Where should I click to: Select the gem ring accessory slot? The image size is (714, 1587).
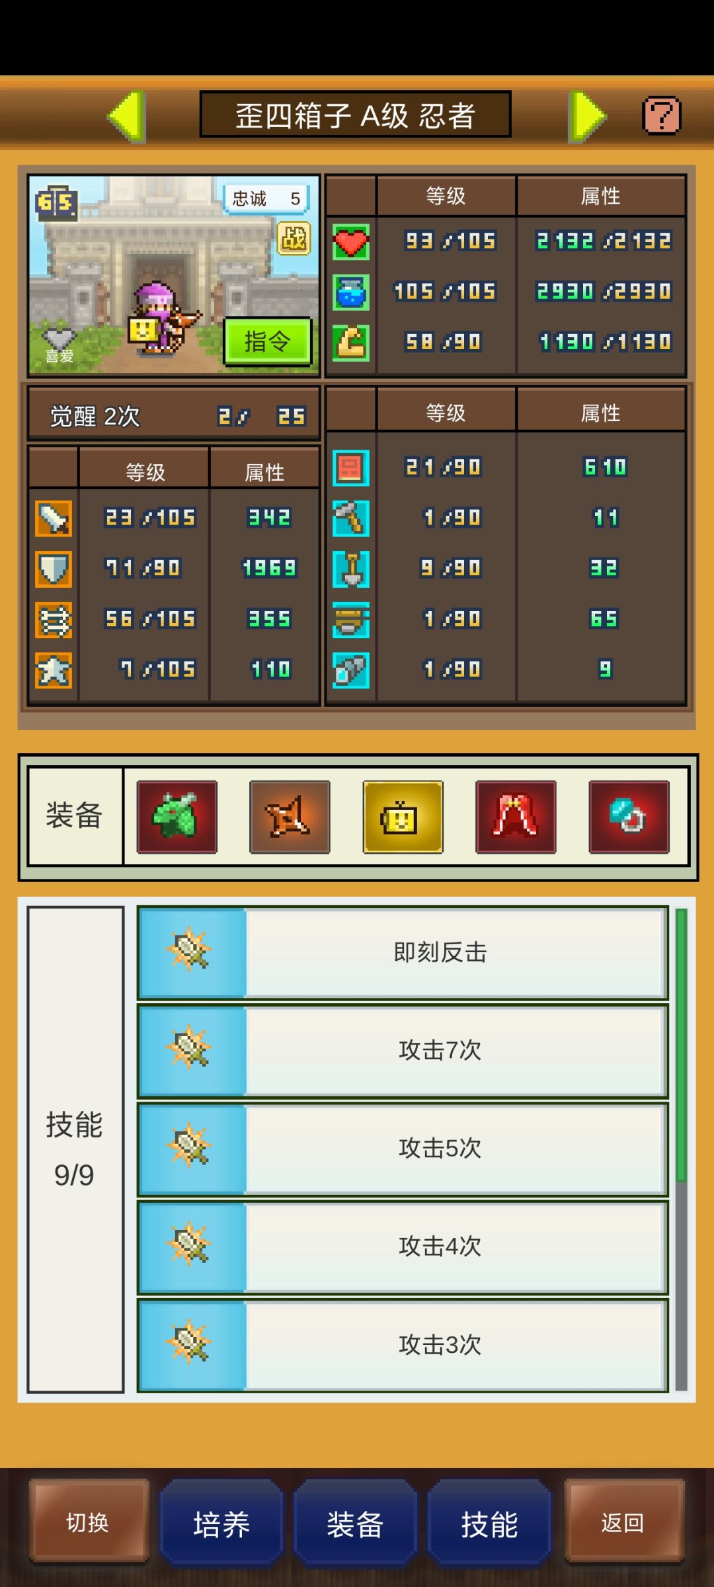pos(629,817)
